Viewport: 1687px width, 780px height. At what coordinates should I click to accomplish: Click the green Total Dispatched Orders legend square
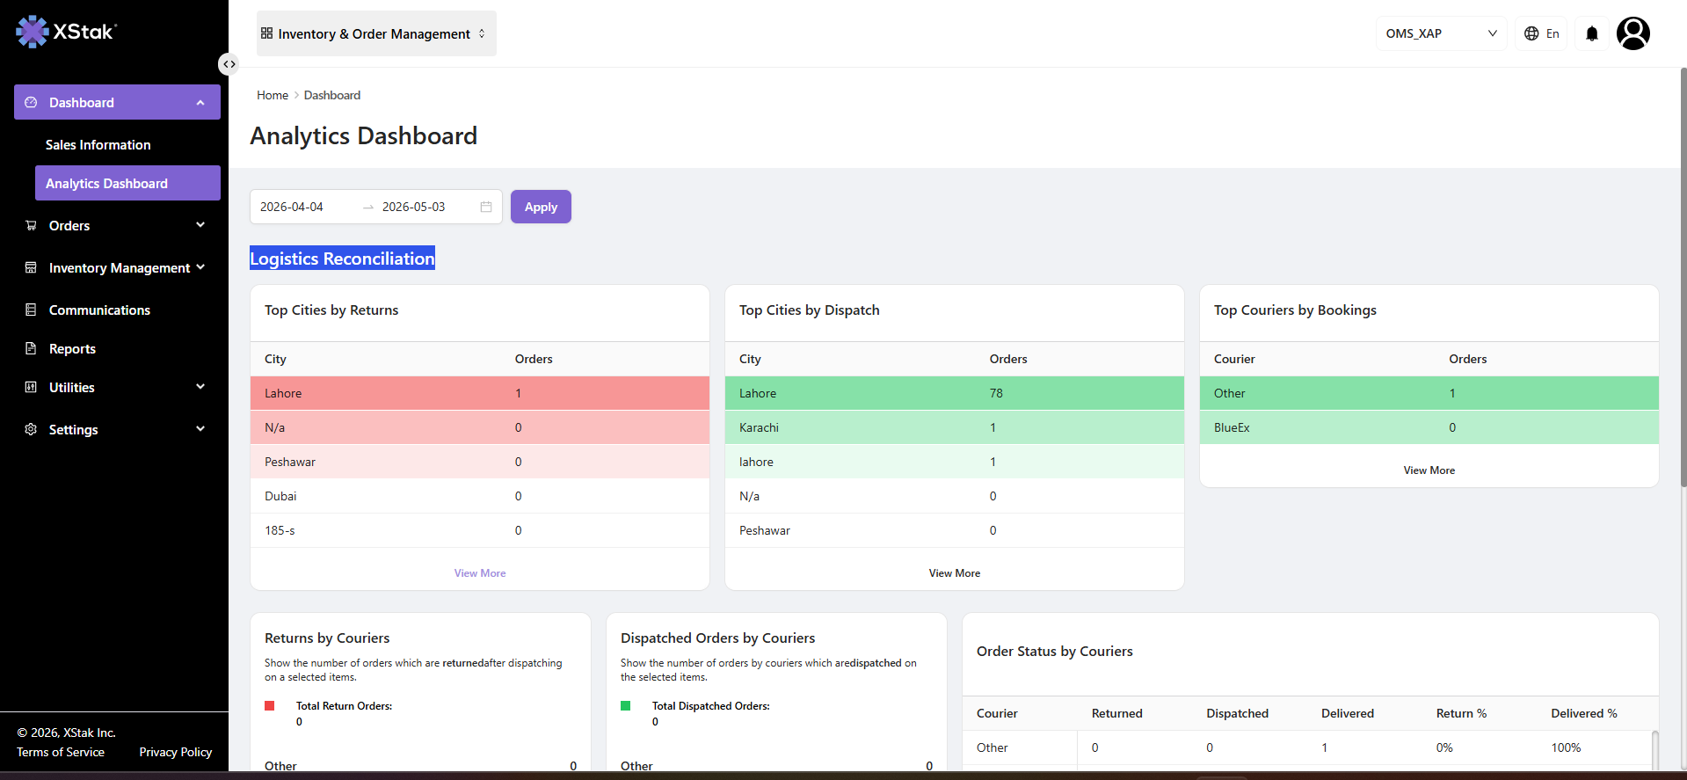coord(626,705)
